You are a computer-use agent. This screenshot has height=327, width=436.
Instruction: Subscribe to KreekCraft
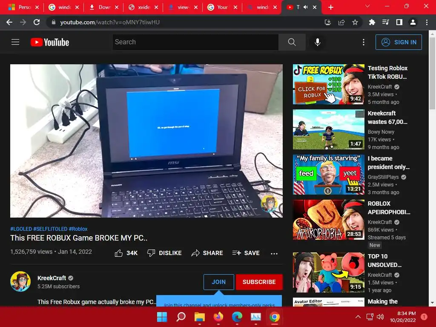(x=259, y=282)
